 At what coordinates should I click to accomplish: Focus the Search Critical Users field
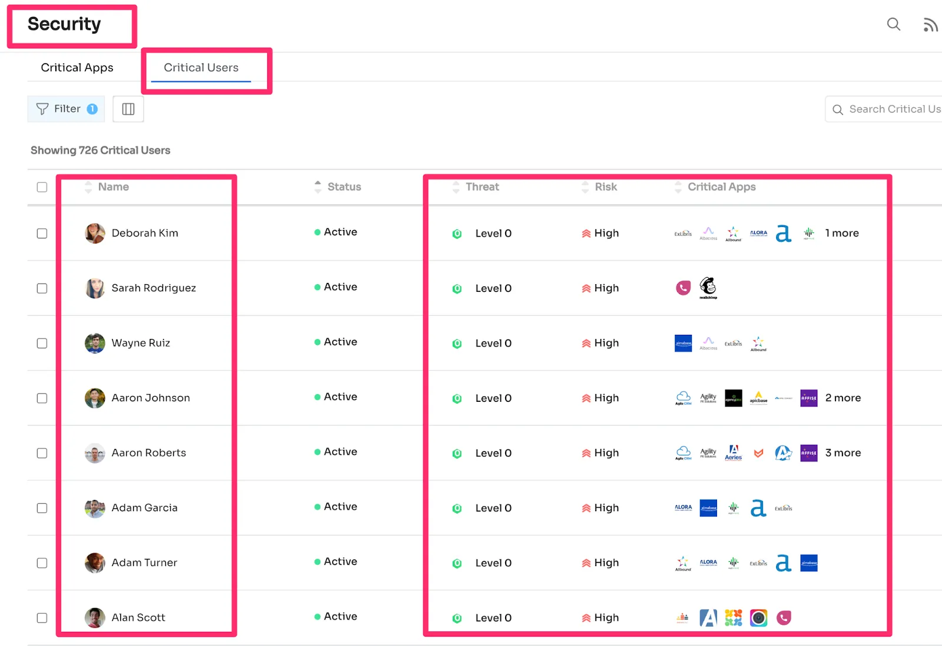point(883,109)
